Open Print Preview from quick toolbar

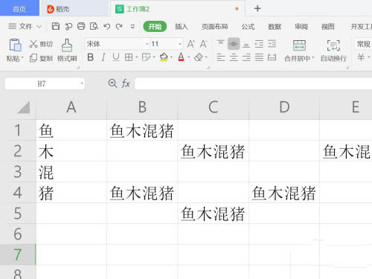pos(94,26)
